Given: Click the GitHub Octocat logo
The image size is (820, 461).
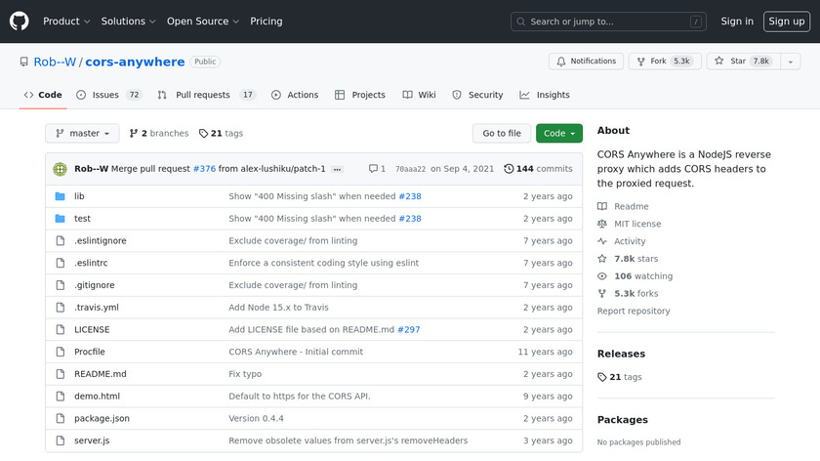Looking at the screenshot, I should [x=19, y=21].
